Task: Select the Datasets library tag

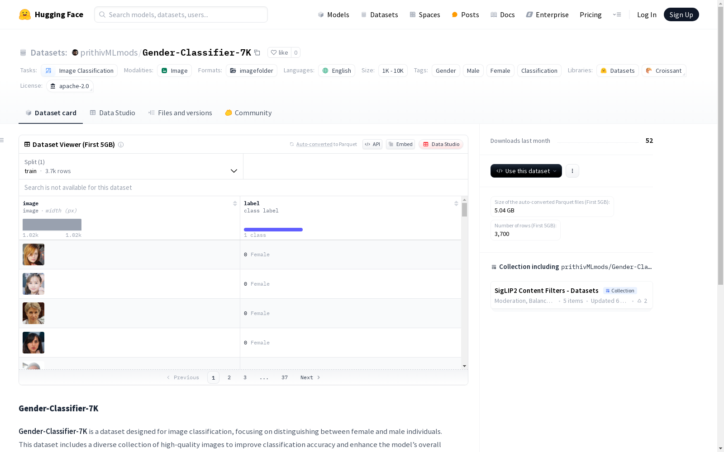Action: [618, 71]
